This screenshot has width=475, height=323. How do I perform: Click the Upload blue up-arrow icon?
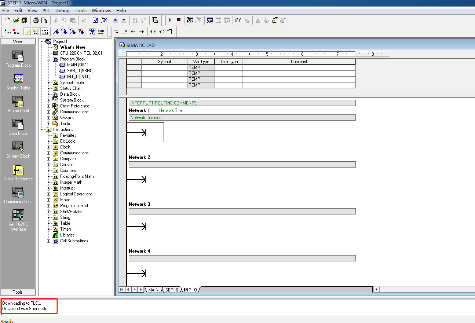[x=116, y=20]
